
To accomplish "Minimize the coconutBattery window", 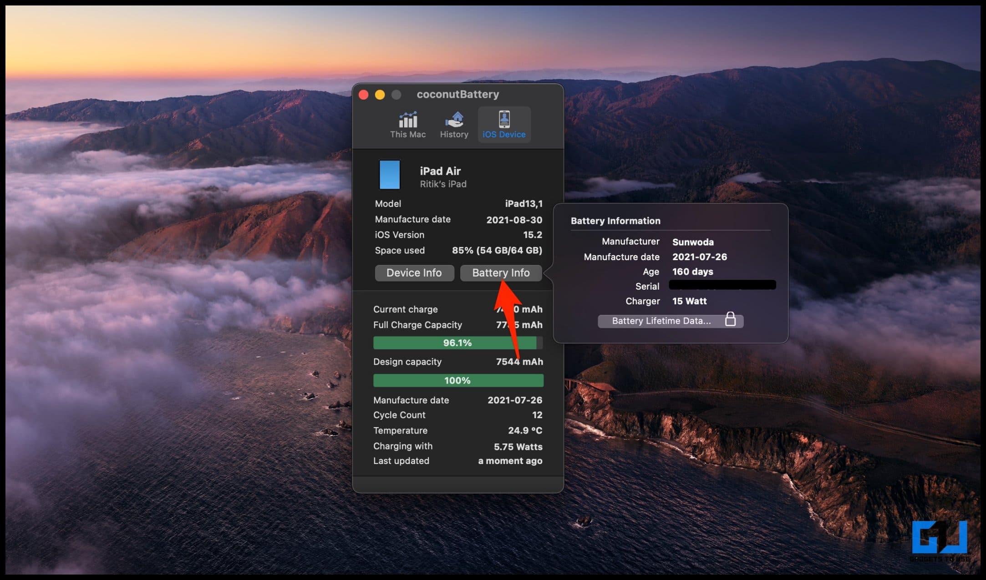I will coord(380,95).
